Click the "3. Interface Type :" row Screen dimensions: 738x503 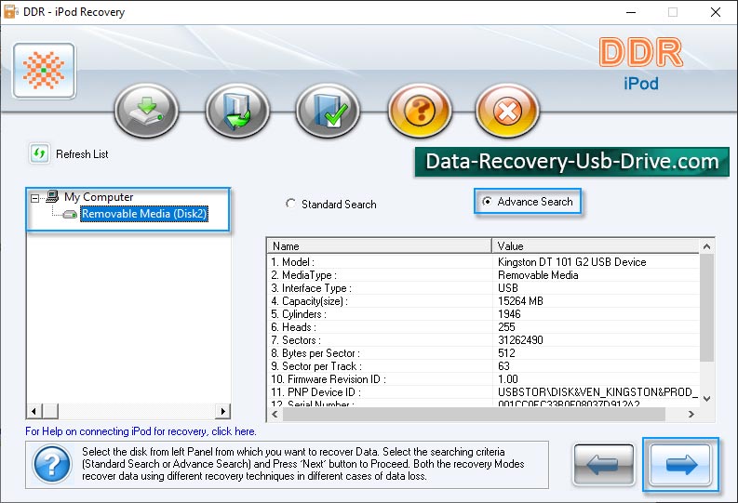coord(483,288)
